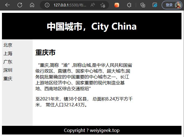Choose 深圳 from the city list
The height and width of the screenshot is (137, 184).
8,70
